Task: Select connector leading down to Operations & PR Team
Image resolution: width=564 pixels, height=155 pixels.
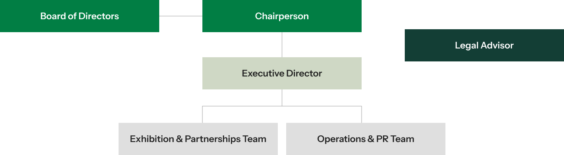Action: pyautogui.click(x=362, y=114)
